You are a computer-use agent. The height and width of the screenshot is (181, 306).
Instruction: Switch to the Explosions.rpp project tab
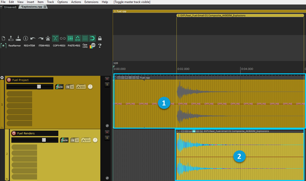(x=32, y=7)
